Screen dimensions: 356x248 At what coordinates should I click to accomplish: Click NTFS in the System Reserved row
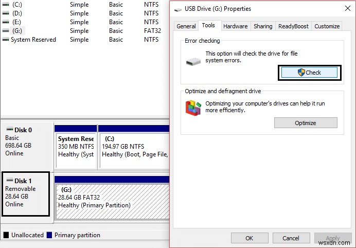pyautogui.click(x=151, y=40)
